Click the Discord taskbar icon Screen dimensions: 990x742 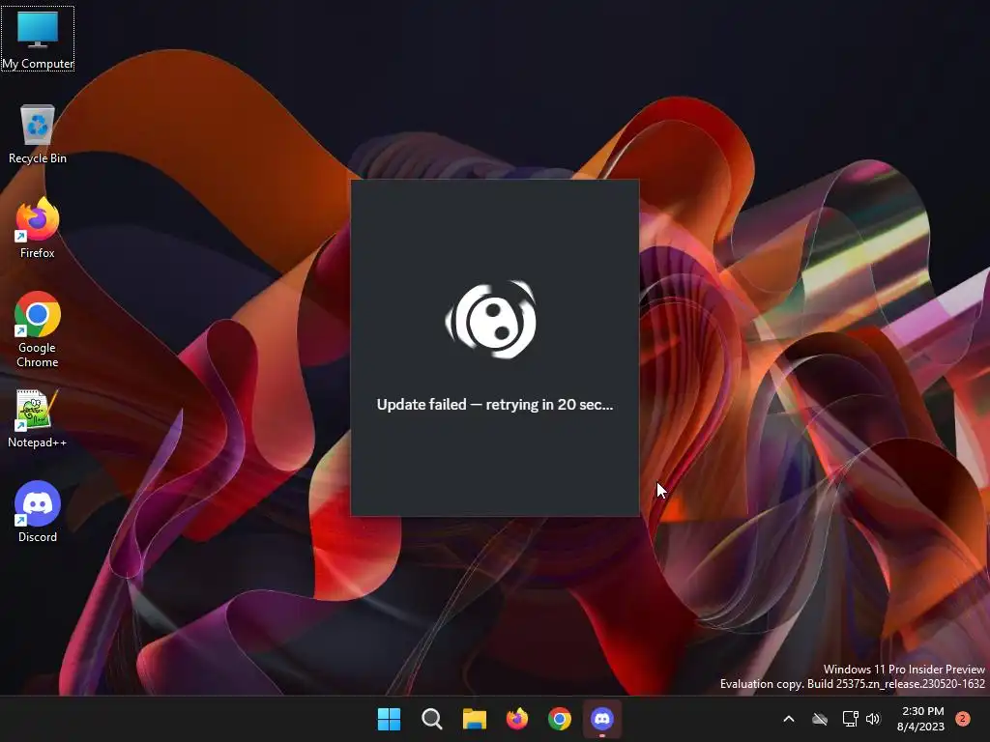click(x=602, y=719)
